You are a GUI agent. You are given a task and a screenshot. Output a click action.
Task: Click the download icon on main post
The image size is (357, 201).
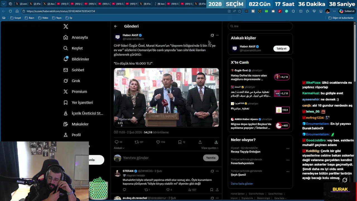pos(216,142)
